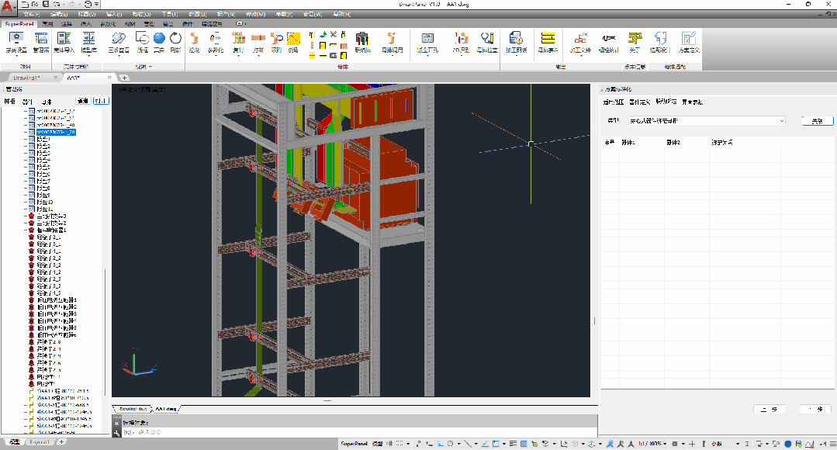The width and height of the screenshot is (837, 450).
Task: Click the previous step button
Action: 770,410
